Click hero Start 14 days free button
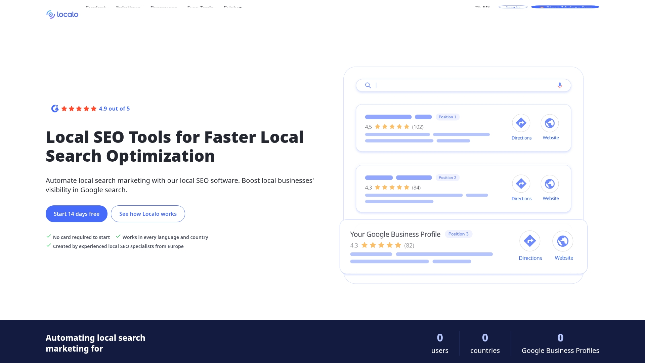645x363 pixels. [77, 214]
